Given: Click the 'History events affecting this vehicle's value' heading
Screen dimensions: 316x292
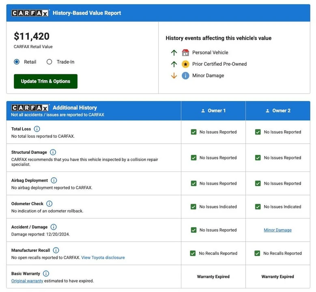Looking at the screenshot, I should point(219,38).
